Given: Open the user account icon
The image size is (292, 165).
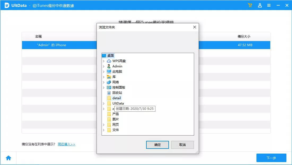Looking at the screenshot, I should click(260, 5).
